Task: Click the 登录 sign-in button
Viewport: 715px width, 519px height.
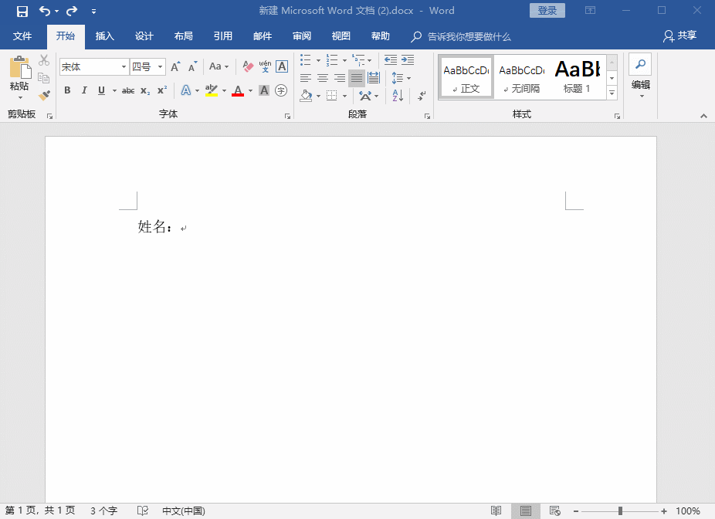Action: (x=547, y=10)
